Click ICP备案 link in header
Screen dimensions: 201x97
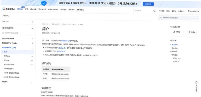pyautogui.click(x=162, y=11)
